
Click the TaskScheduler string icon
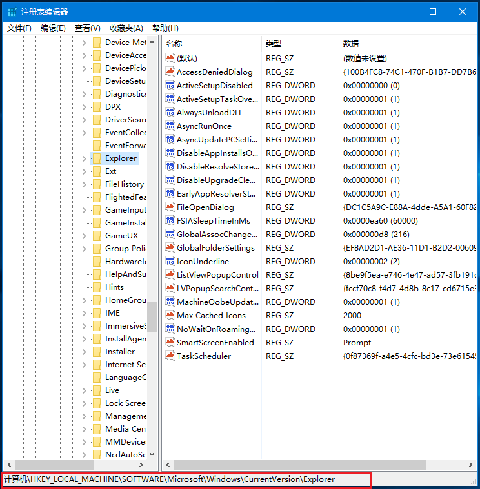(x=170, y=356)
